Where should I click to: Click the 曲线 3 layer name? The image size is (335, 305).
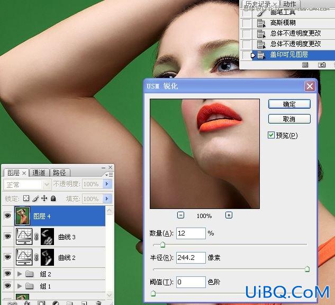click(67, 237)
